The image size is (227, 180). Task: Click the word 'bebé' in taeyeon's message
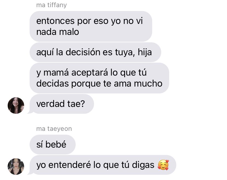56,145
